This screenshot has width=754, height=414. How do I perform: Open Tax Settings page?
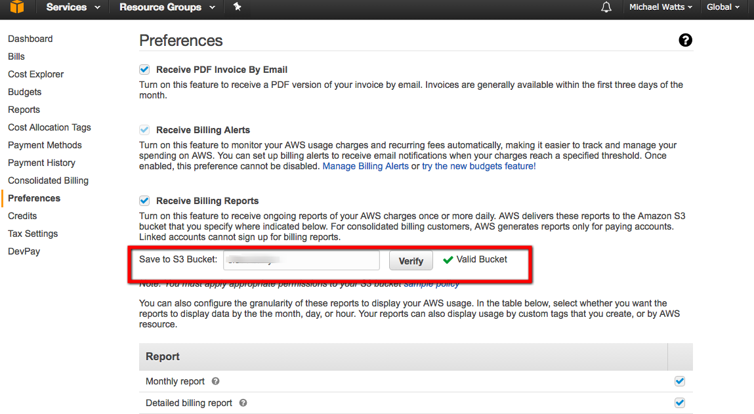(33, 234)
